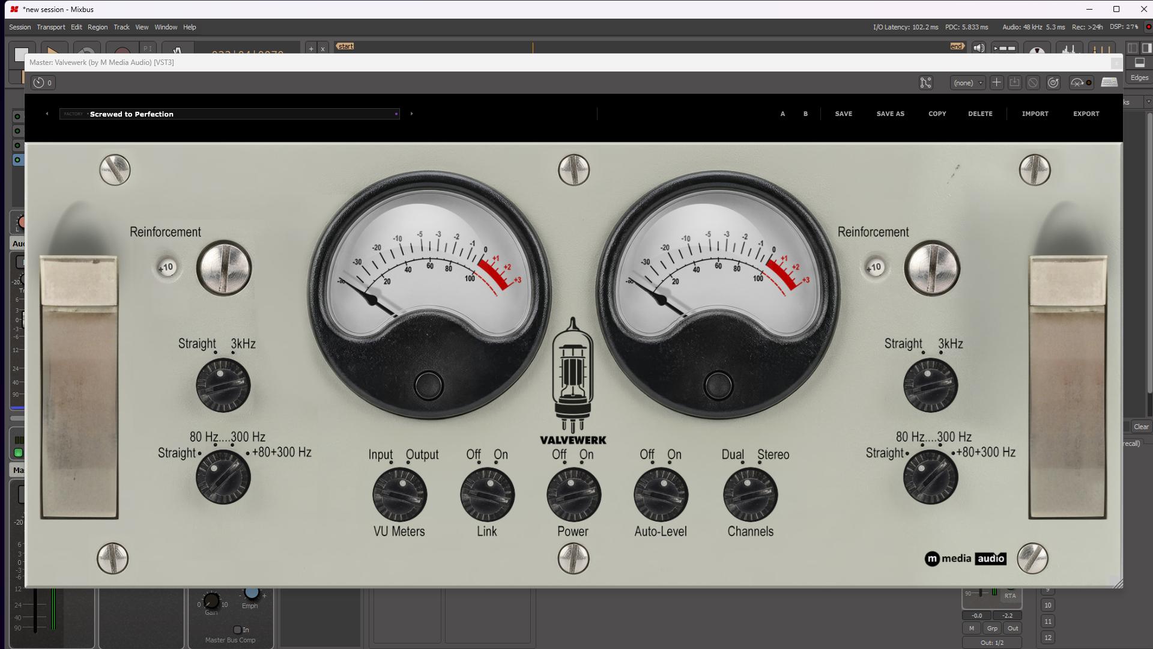Viewport: 1153px width, 649px height.
Task: Toggle the plugin automation meter icon
Action: (1081, 83)
